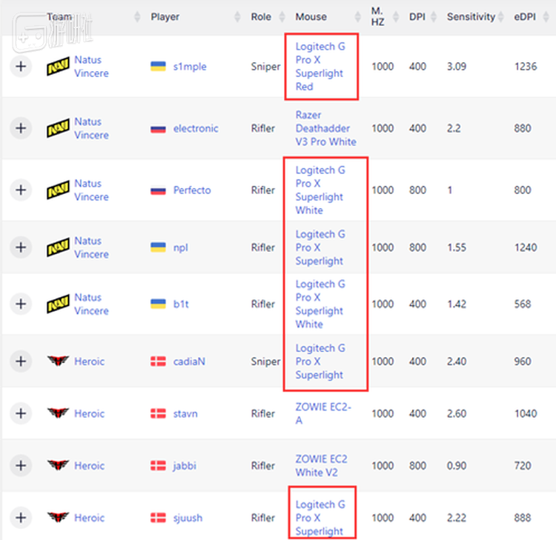Open the ZOWIE EC2 White V2 link
The image size is (556, 540).
(x=321, y=466)
